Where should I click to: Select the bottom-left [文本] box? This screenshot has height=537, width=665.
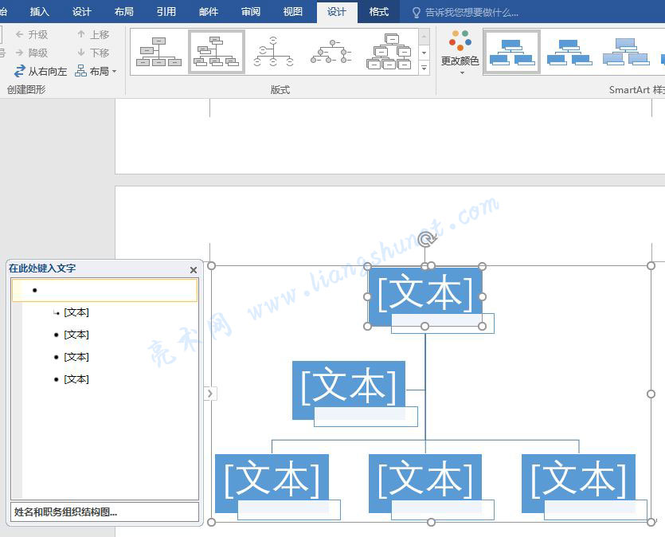click(x=272, y=479)
